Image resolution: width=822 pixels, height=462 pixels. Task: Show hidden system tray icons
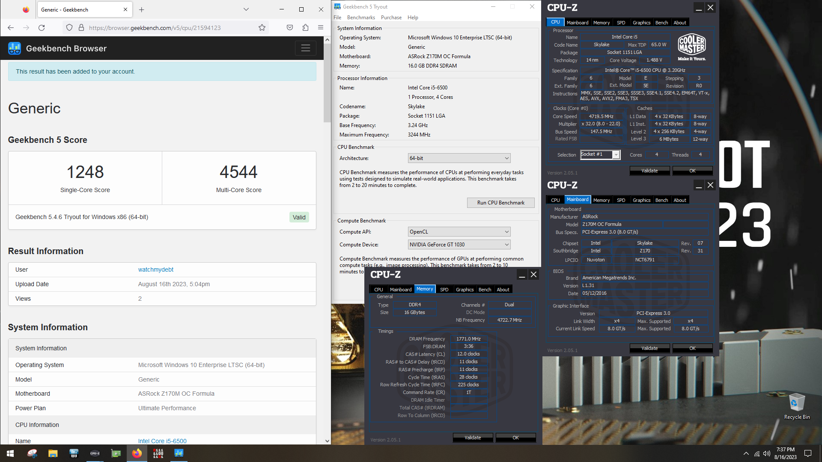click(746, 453)
